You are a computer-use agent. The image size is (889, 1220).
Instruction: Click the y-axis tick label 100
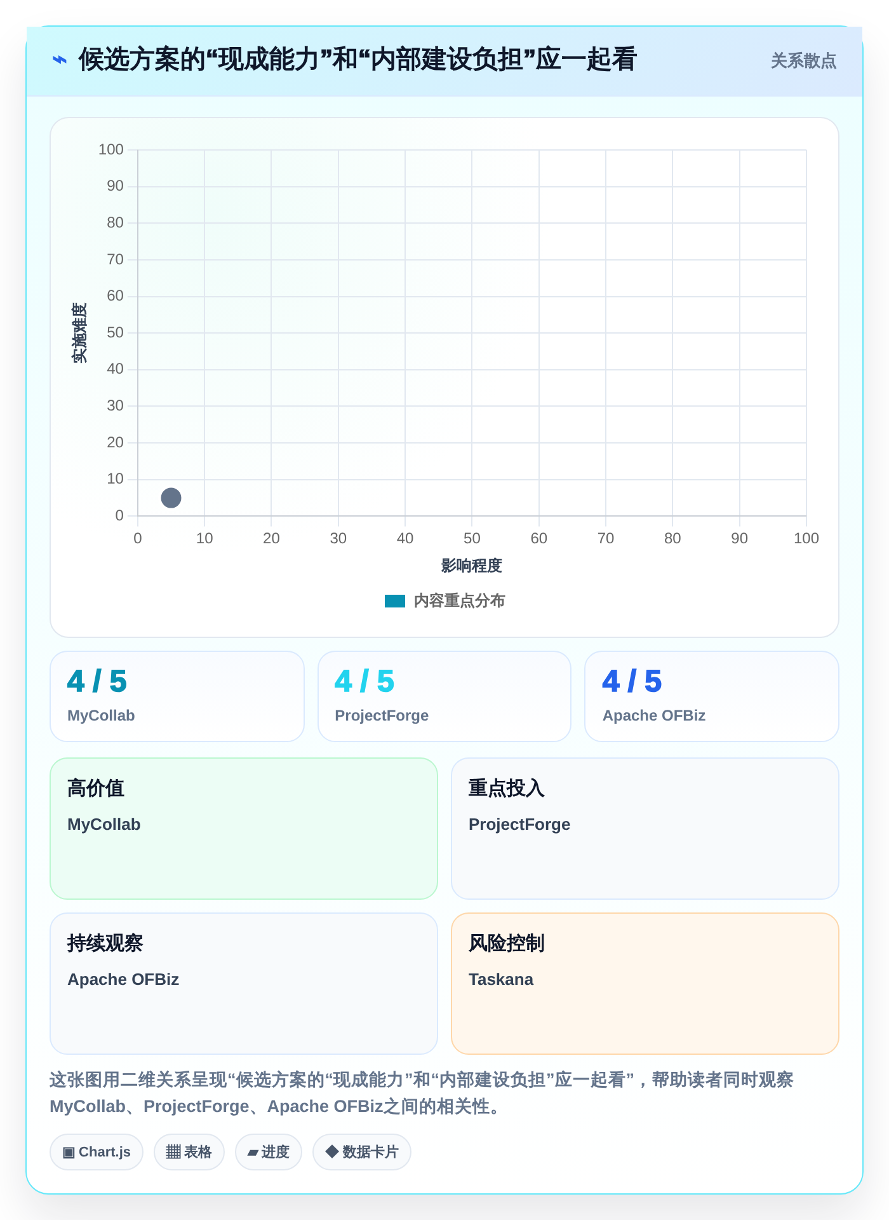pyautogui.click(x=111, y=149)
